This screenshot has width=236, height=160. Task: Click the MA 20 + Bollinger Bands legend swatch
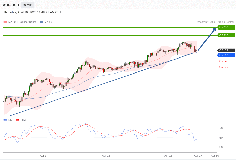[5, 22]
